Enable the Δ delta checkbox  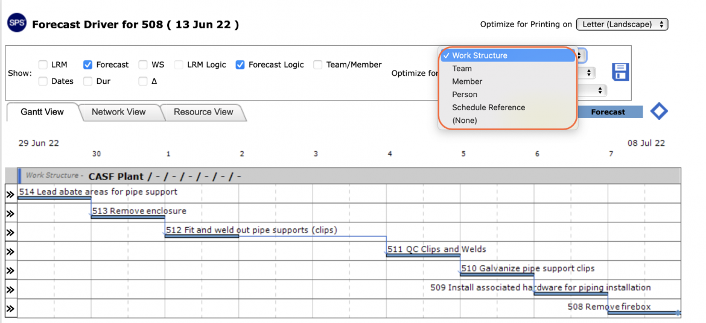143,81
